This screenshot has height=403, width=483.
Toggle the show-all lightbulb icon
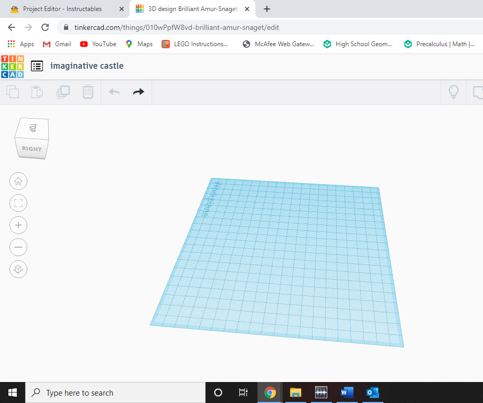point(454,92)
